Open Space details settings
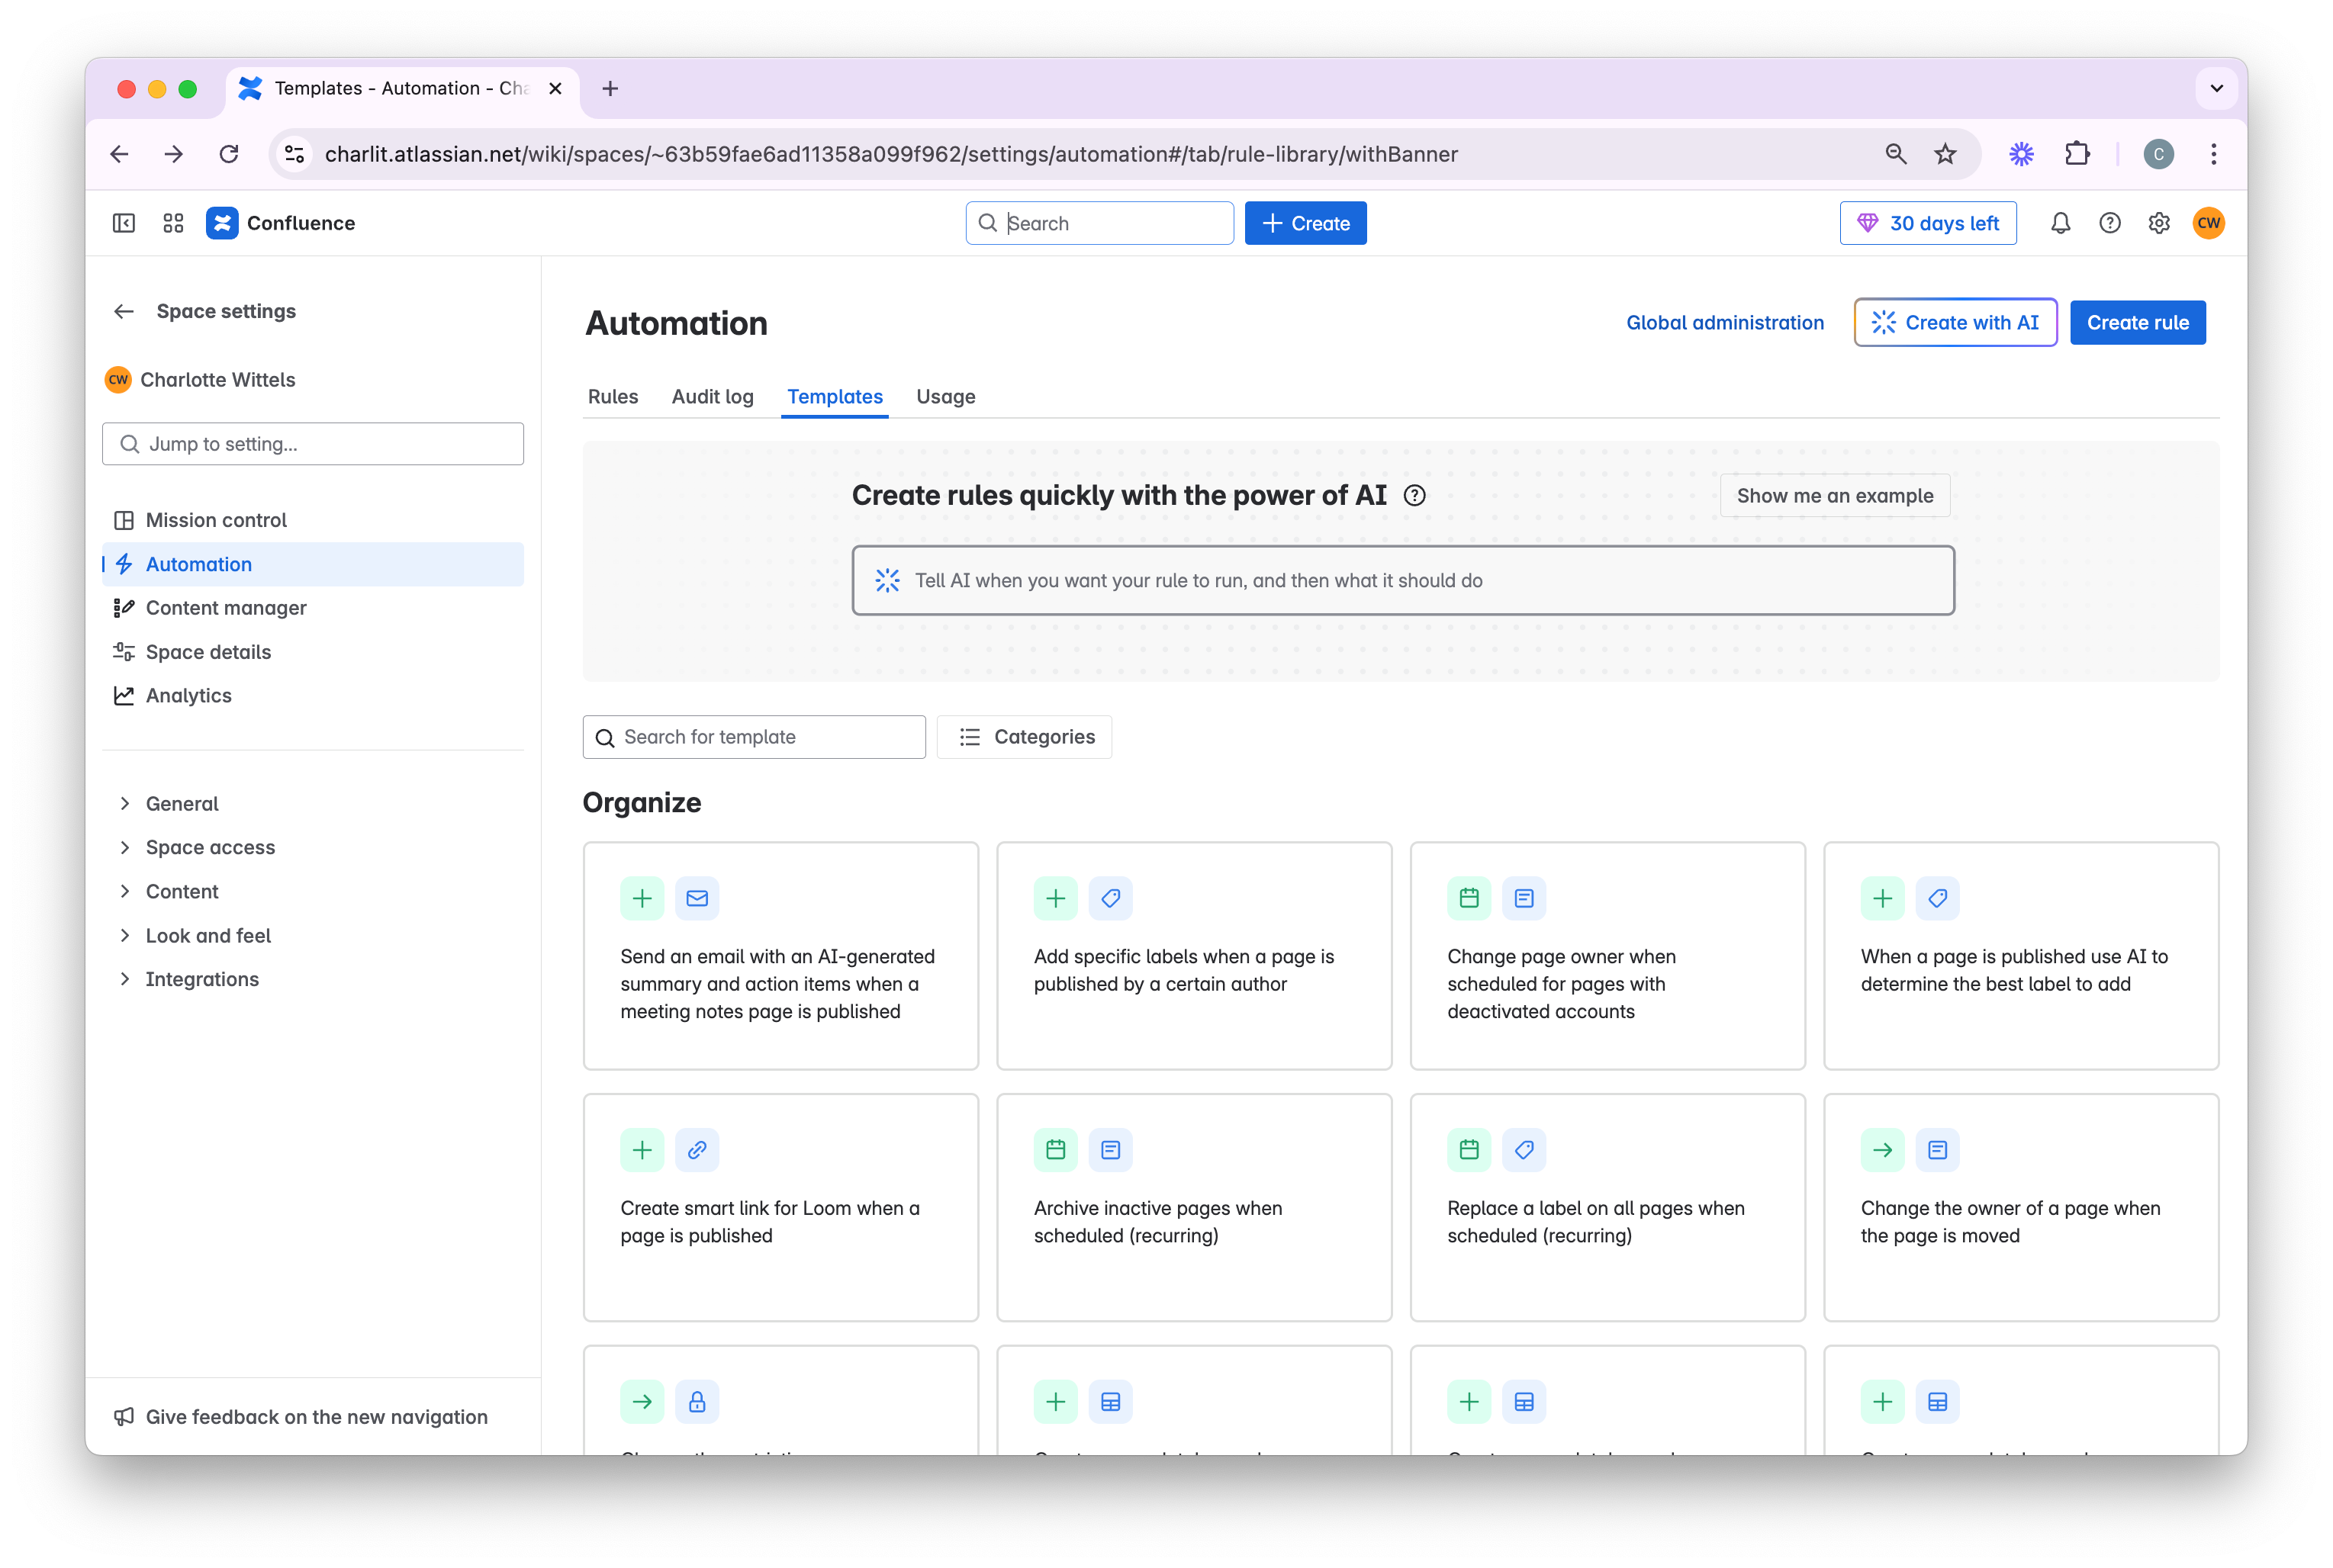2333x1568 pixels. [x=207, y=651]
